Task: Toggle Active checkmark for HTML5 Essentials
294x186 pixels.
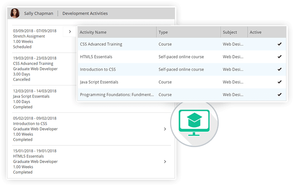Action: point(279,57)
